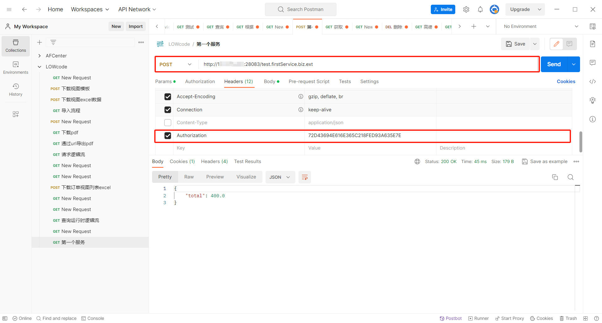Viewport: 602px width, 323px height.
Task: Open the POST method dropdown
Action: click(x=176, y=64)
